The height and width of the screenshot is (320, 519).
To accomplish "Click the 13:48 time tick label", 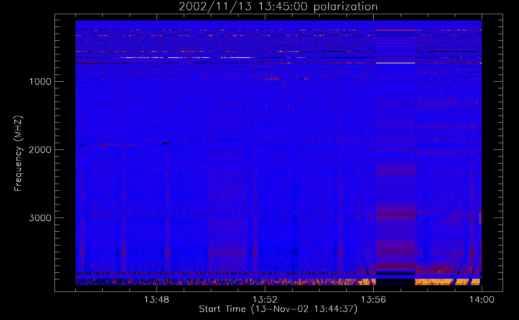I will pyautogui.click(x=157, y=300).
